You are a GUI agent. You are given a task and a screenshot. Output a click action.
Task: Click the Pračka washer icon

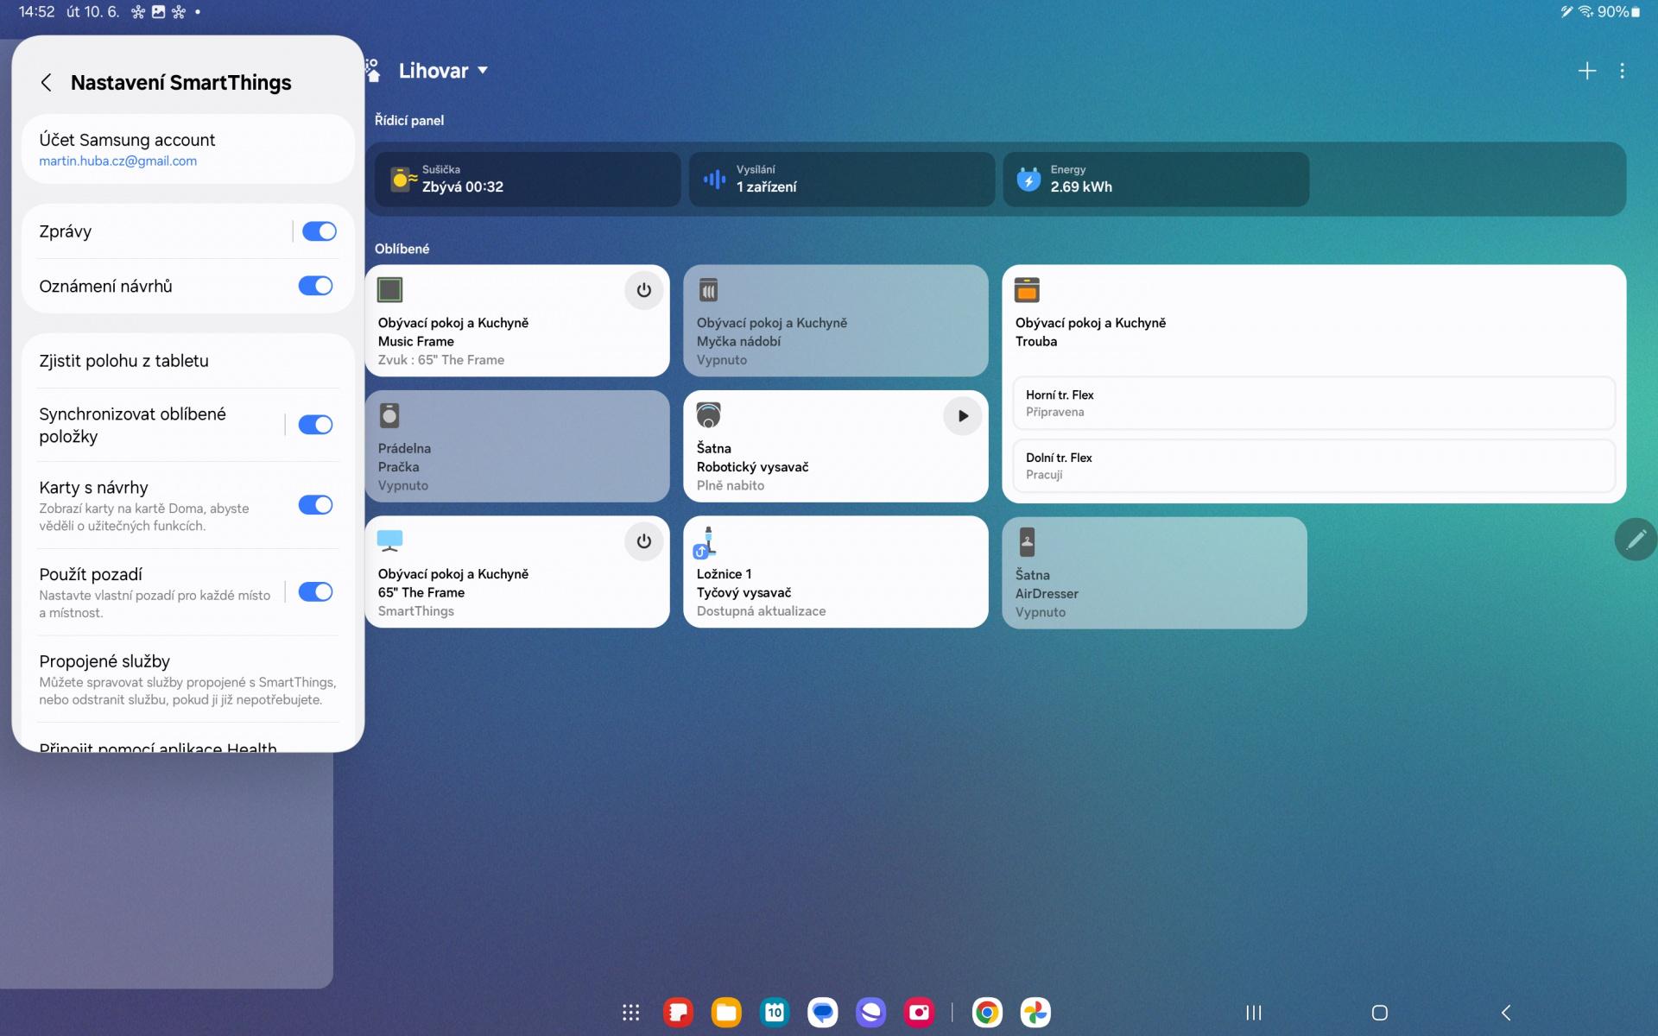390,416
